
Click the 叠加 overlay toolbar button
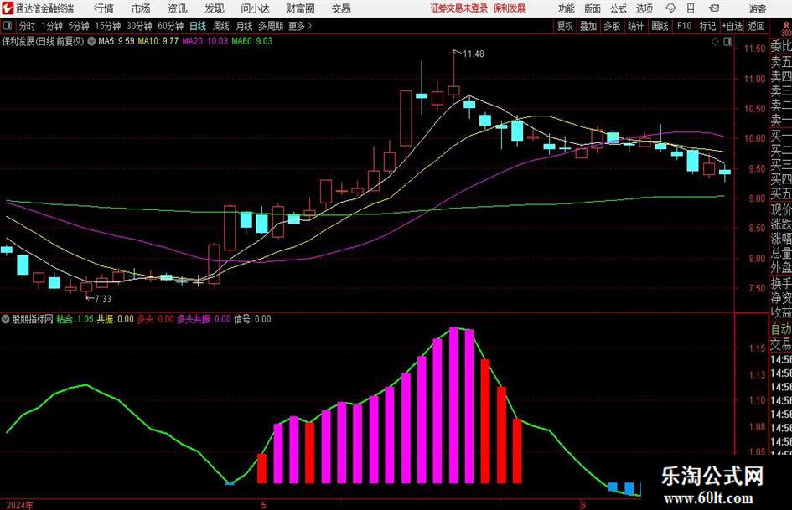tap(588, 26)
